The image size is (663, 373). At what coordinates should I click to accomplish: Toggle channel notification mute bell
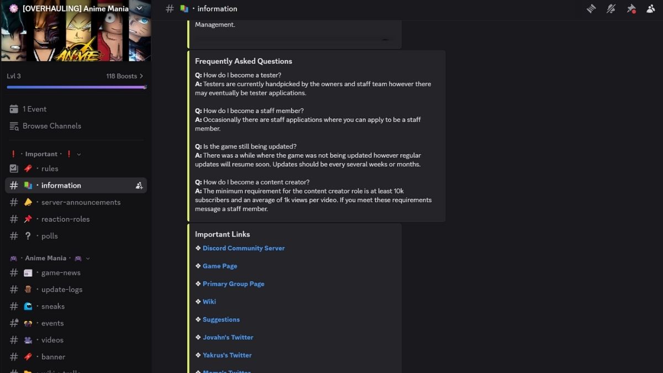[x=611, y=9]
